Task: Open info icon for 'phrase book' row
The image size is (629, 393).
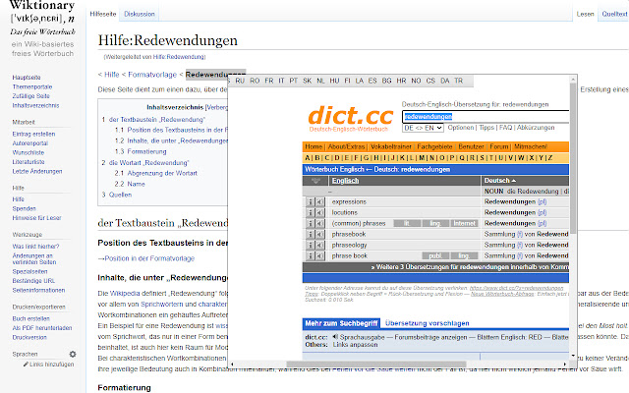Action: tap(311, 255)
